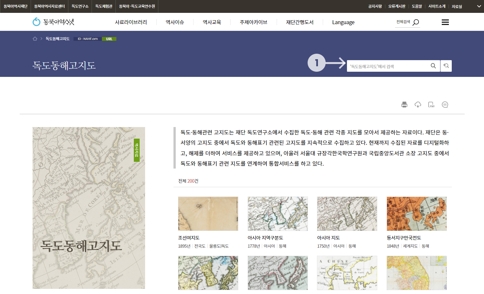The width and height of the screenshot is (484, 294).
Task: Open the 조선여지도 map thumbnail
Action: (208, 214)
